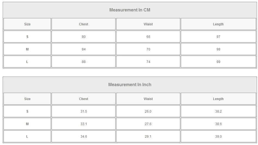The image size is (258, 145).
Task: Click the 31.5 inch chest cell
Action: [83, 111]
